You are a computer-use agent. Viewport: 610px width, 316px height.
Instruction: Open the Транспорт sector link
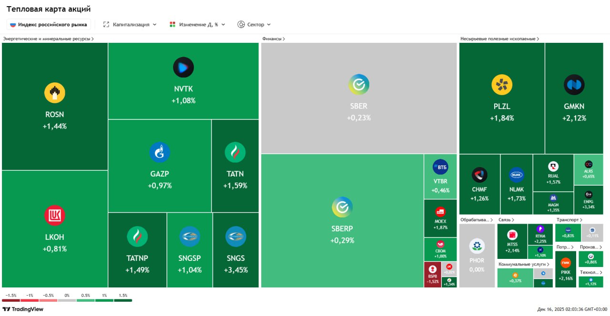[x=569, y=220]
